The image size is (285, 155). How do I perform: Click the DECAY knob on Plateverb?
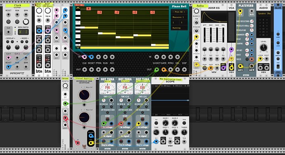click(247, 39)
